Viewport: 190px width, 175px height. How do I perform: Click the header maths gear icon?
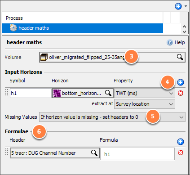coord(13,28)
